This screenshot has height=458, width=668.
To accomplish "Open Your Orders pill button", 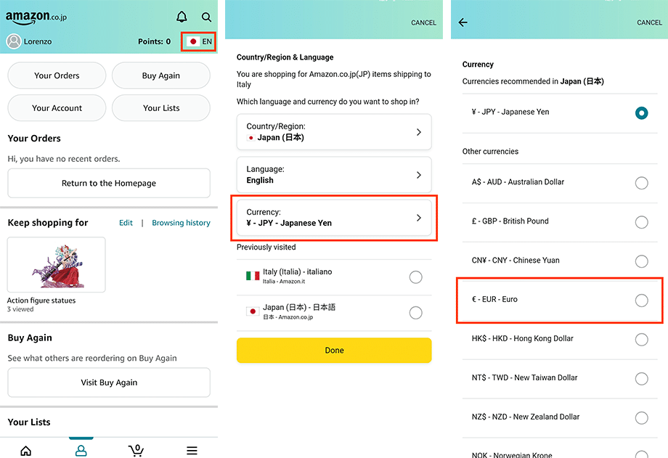I will (57, 75).
